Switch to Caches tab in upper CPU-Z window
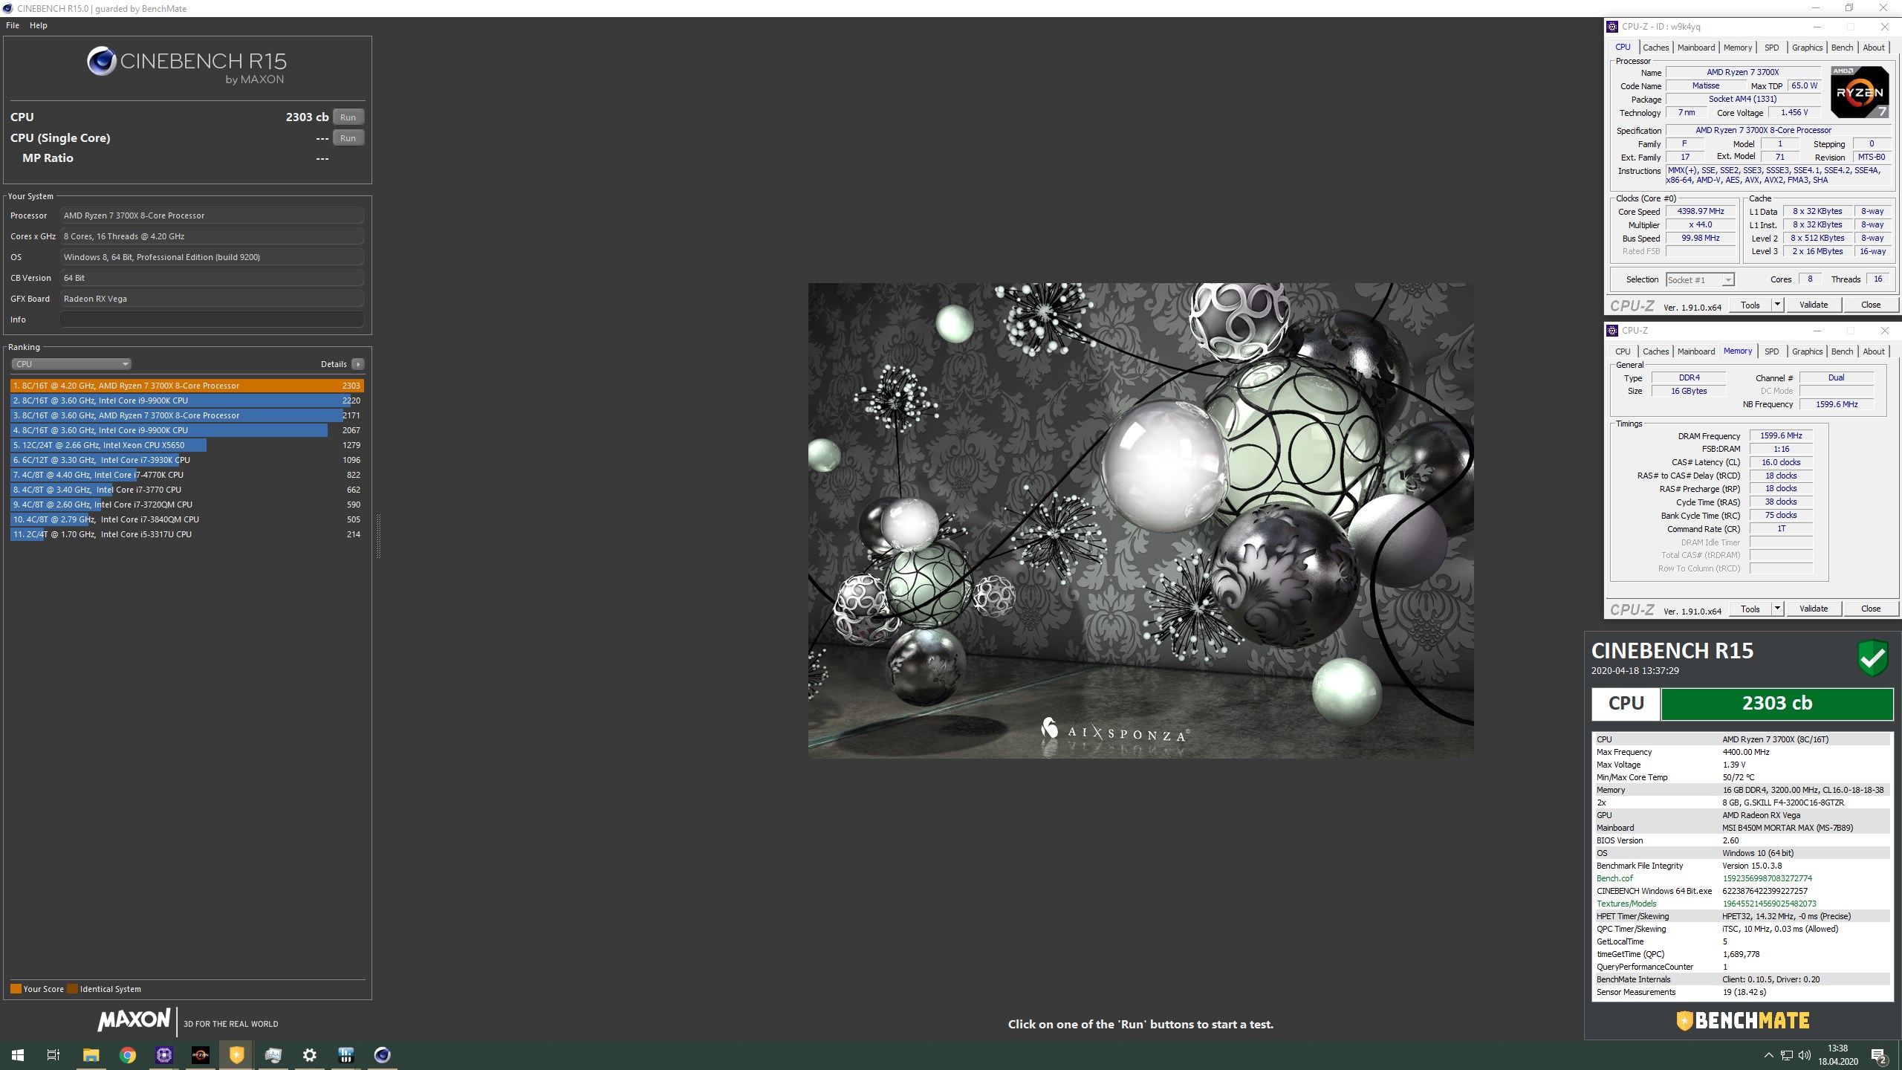The width and height of the screenshot is (1902, 1070). point(1655,48)
